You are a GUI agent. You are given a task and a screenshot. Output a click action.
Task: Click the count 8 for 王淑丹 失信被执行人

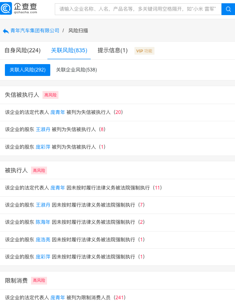[102, 129]
